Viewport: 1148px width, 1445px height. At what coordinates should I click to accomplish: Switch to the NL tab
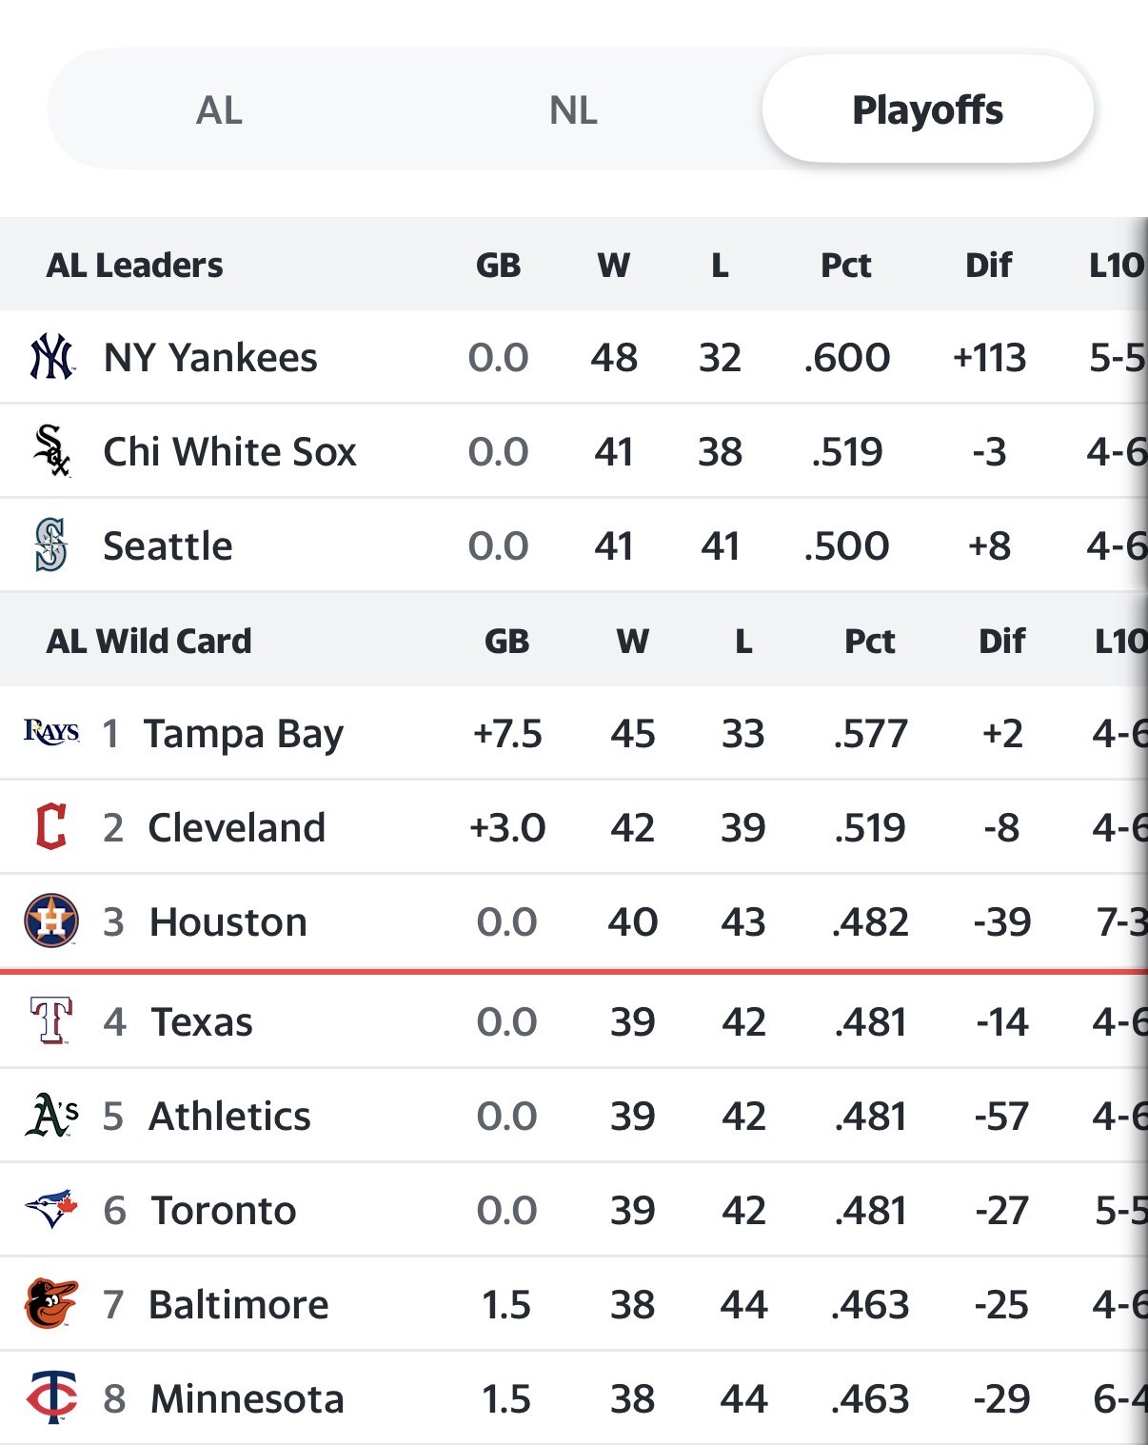[x=573, y=110]
